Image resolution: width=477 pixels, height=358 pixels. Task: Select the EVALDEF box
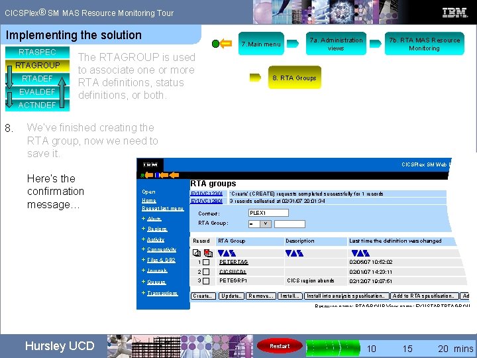37,91
